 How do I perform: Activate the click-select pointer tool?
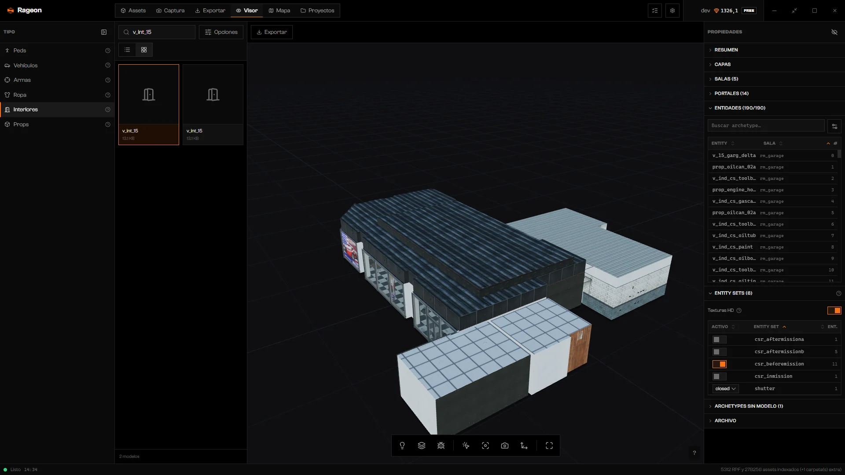(466, 446)
